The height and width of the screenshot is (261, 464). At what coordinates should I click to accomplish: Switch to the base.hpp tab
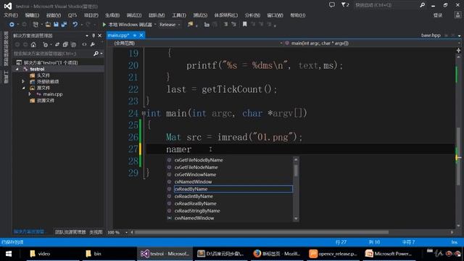[x=431, y=36]
